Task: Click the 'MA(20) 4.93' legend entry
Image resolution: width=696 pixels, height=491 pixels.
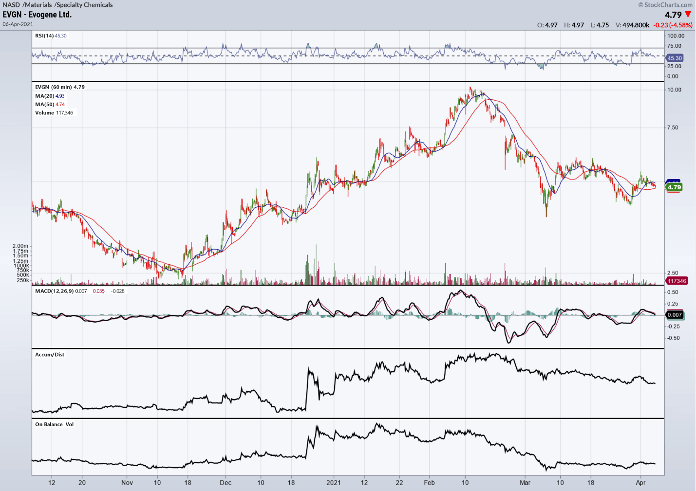Action: [50, 96]
